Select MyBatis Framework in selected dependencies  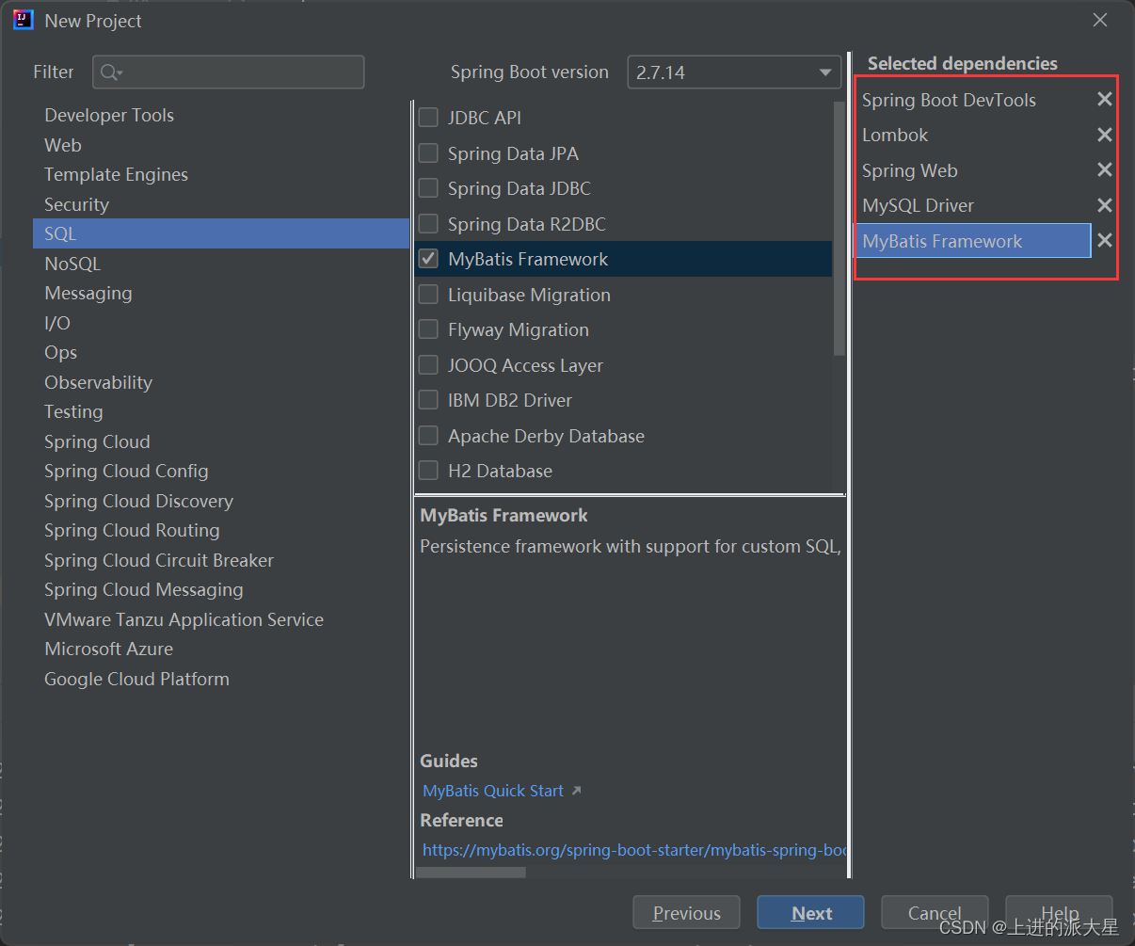point(974,241)
